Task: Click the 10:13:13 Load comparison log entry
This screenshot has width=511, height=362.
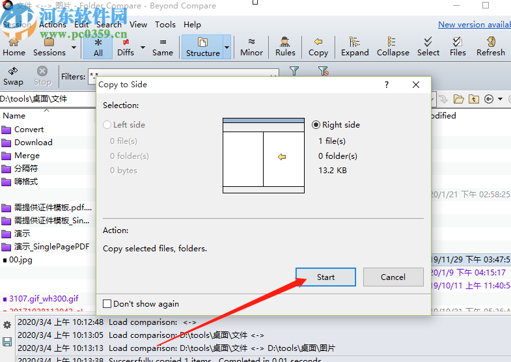Action: 176,348
